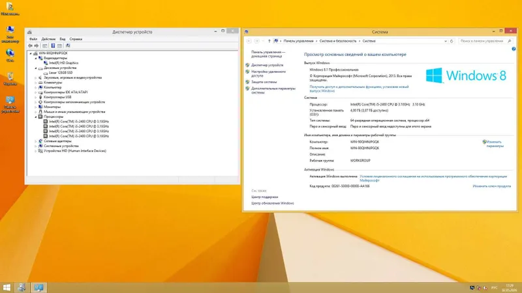Open Дополнительные параметры системы link
The image size is (522, 293).
coord(273,91)
